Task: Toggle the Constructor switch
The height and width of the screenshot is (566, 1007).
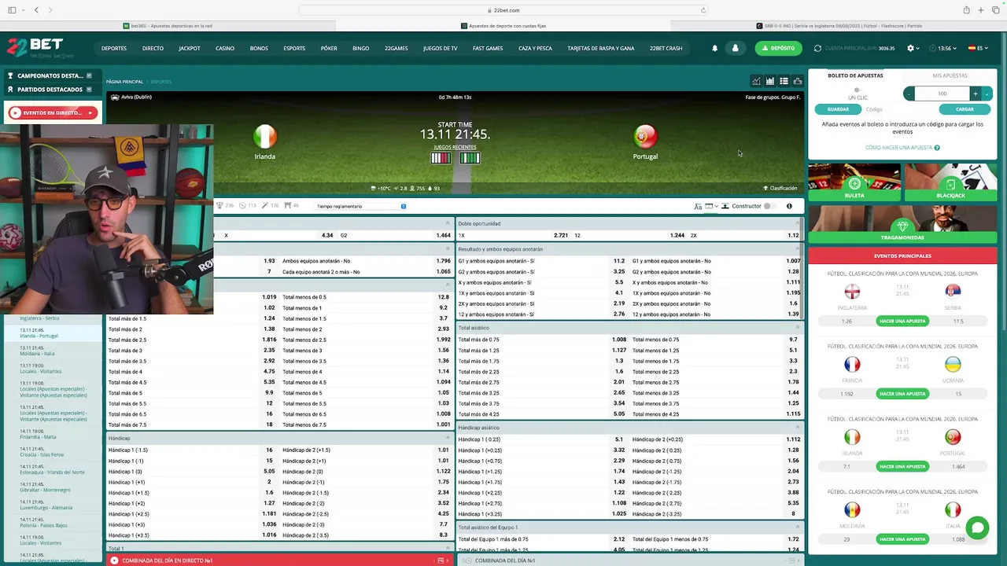Action: [769, 206]
